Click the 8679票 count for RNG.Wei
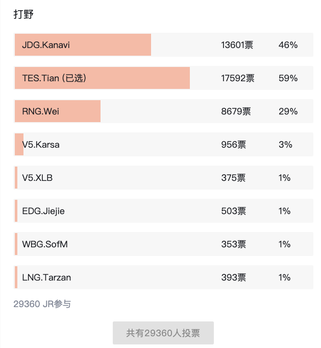This screenshot has width=321, height=348. coord(236,111)
